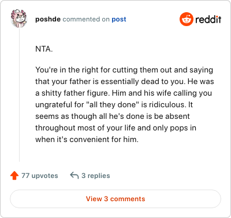Follow the blue "post" link
The width and height of the screenshot is (231, 218).
click(x=119, y=19)
